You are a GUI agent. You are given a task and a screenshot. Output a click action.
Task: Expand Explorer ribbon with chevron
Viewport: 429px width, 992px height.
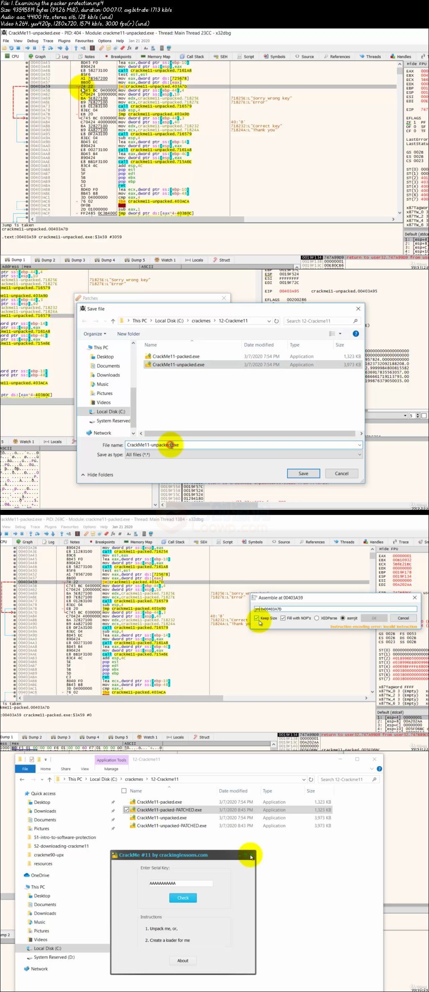click(372, 769)
